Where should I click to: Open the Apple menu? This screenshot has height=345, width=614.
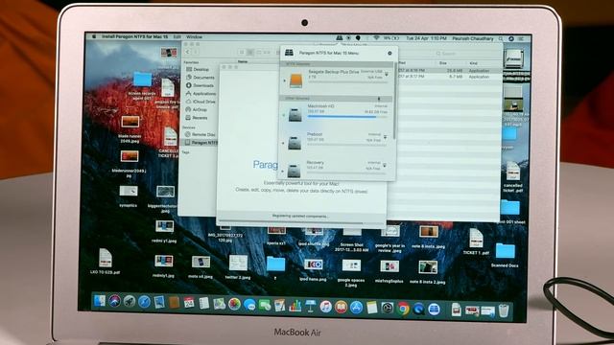click(x=94, y=36)
